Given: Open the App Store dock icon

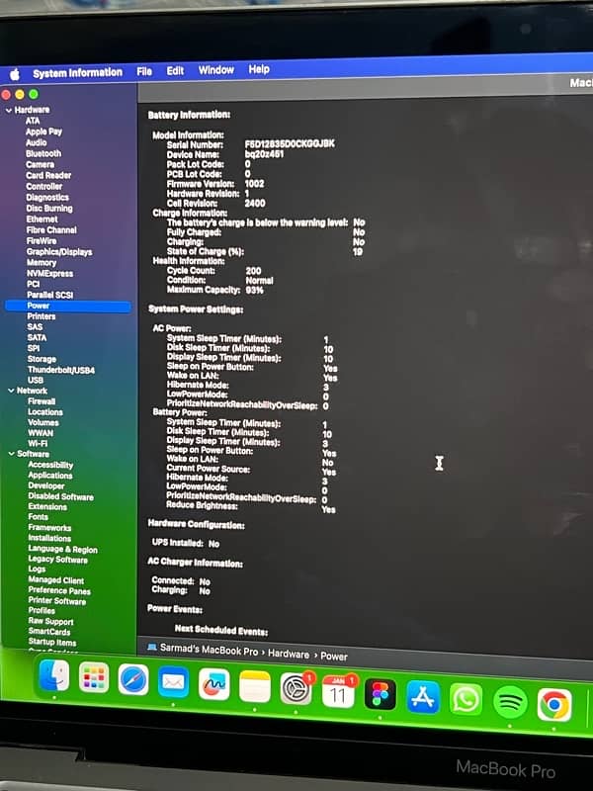Looking at the screenshot, I should (x=422, y=697).
